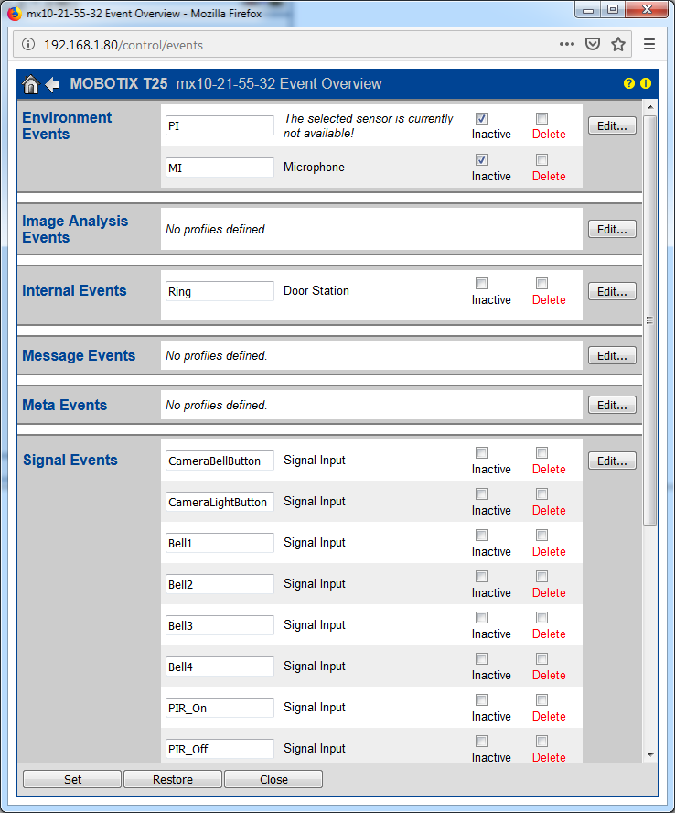
Task: Mark Bell3 event as Inactive
Action: tap(481, 617)
